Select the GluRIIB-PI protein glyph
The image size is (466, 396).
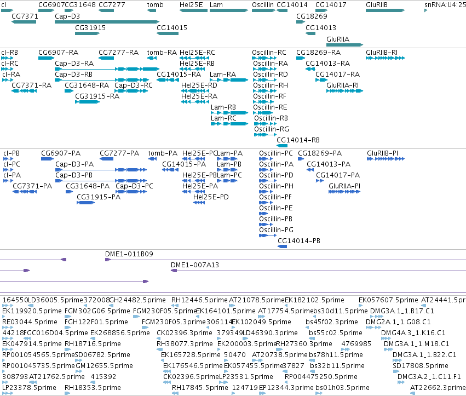pos(386,159)
